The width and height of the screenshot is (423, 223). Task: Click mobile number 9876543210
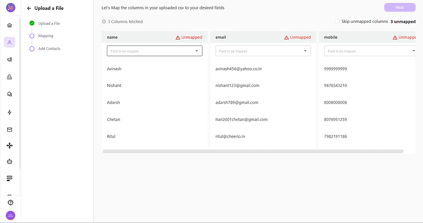point(336,85)
